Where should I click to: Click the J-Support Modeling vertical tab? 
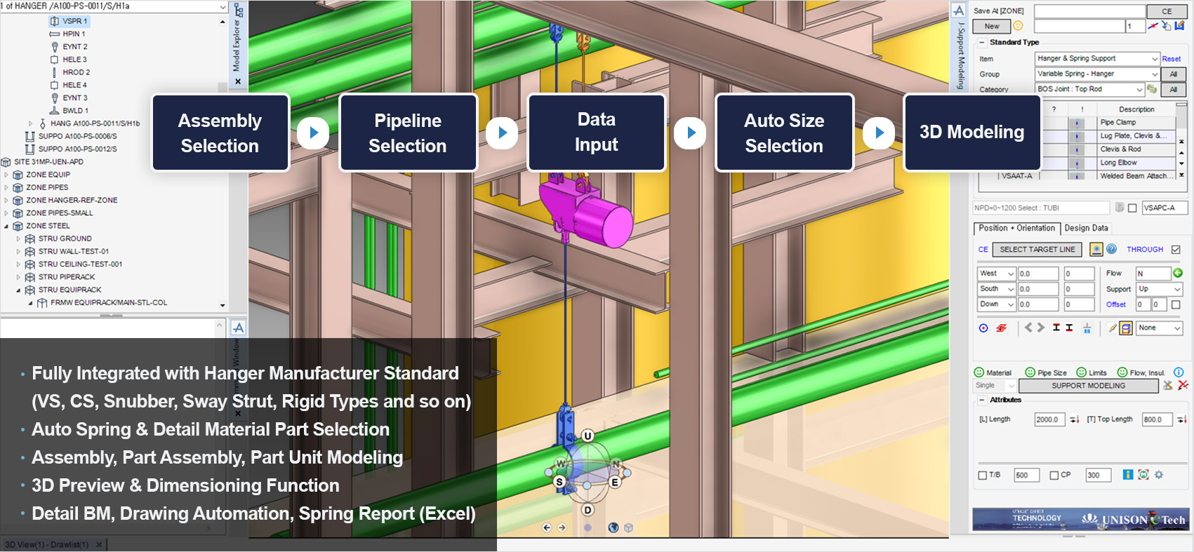coord(960,56)
